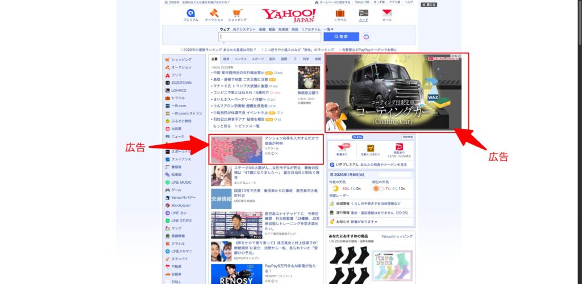Click the オークション hammer icon
This screenshot has width=582, height=284.
tap(214, 14)
